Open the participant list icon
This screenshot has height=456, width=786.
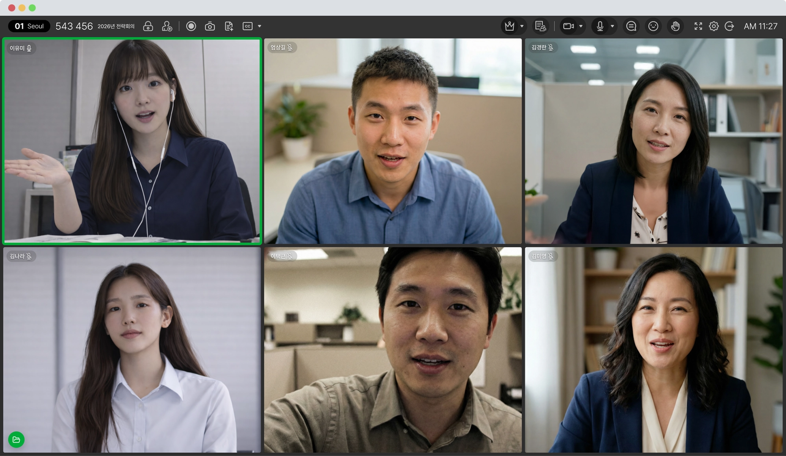click(540, 26)
